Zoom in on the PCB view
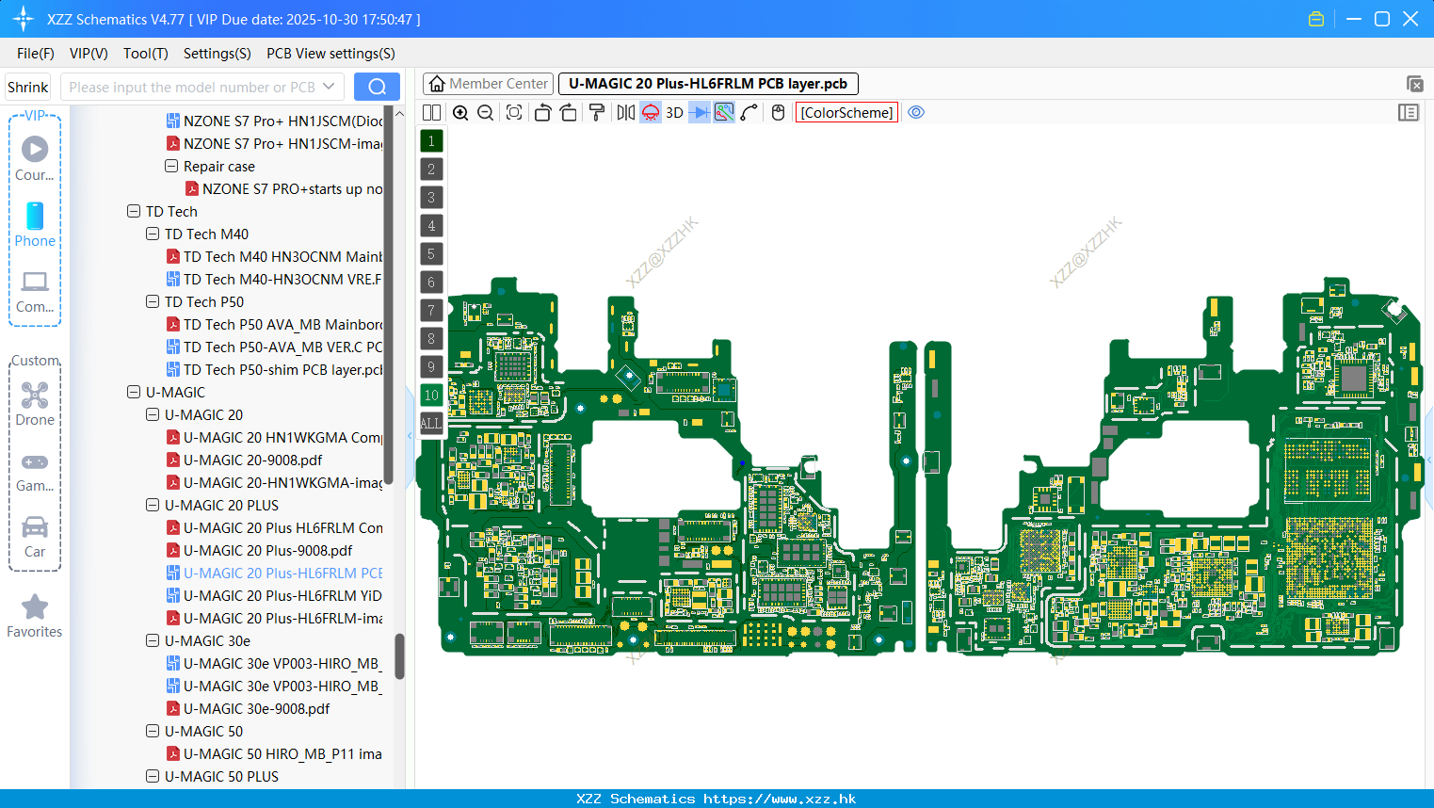The height and width of the screenshot is (808, 1434). pyautogui.click(x=460, y=112)
